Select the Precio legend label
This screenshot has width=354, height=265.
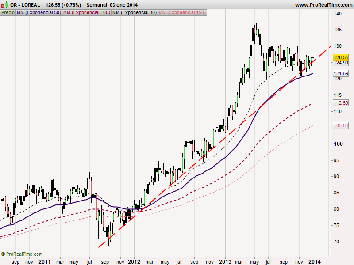(8, 13)
